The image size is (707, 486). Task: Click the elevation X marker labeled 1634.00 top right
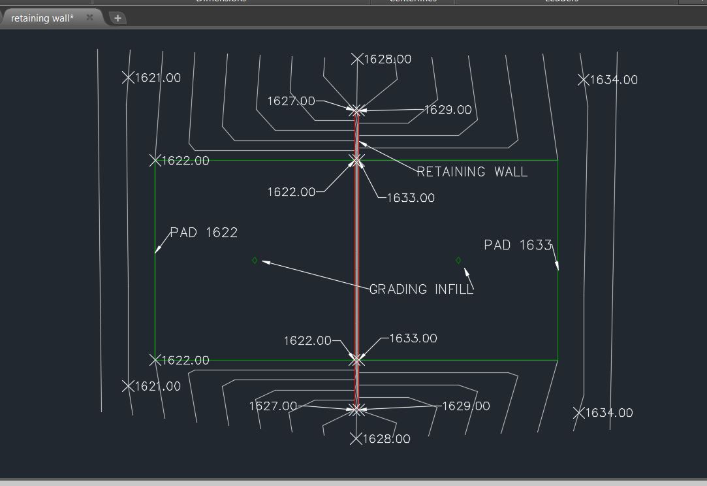point(583,80)
